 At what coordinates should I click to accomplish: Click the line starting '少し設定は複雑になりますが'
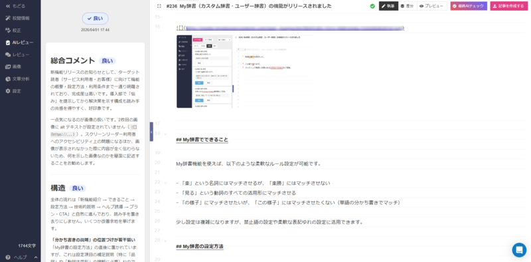(269, 222)
